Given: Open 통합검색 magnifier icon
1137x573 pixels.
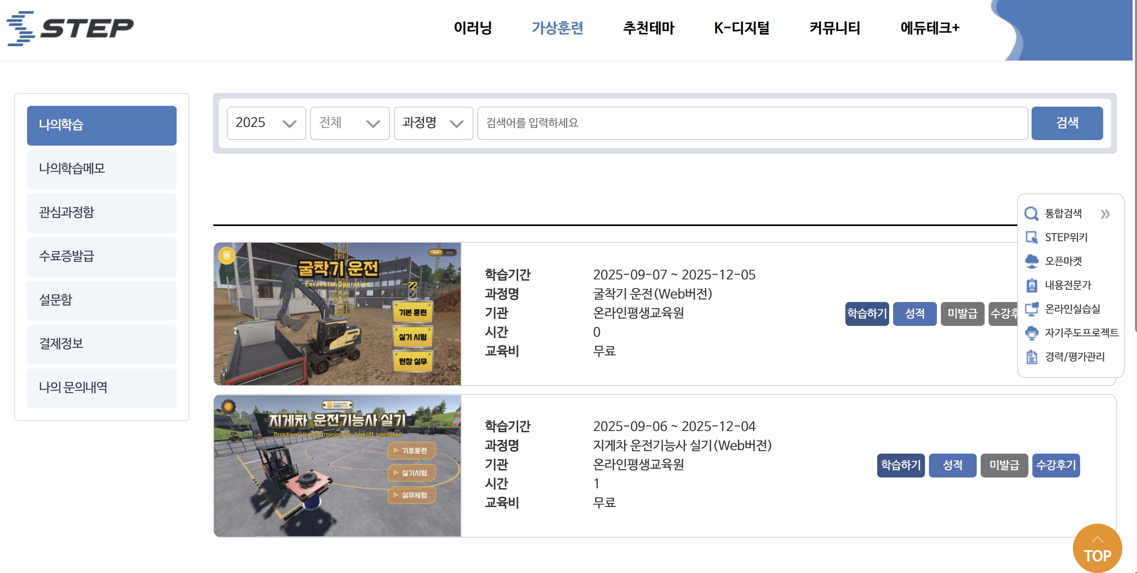Looking at the screenshot, I should point(1031,214).
